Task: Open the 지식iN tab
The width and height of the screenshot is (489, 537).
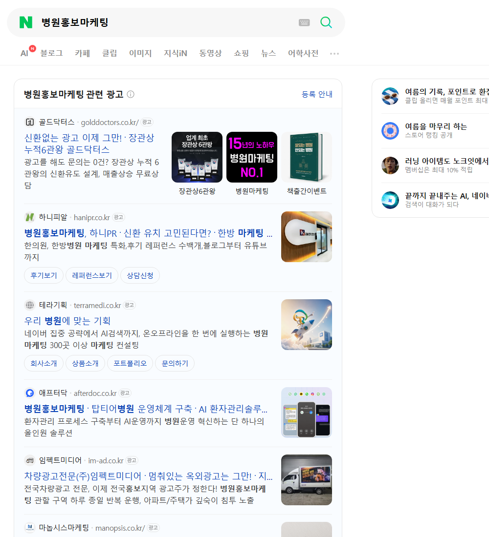Action: [x=176, y=53]
